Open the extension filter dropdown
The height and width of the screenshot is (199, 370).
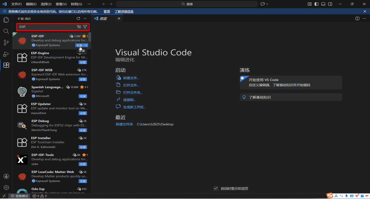[x=85, y=27]
